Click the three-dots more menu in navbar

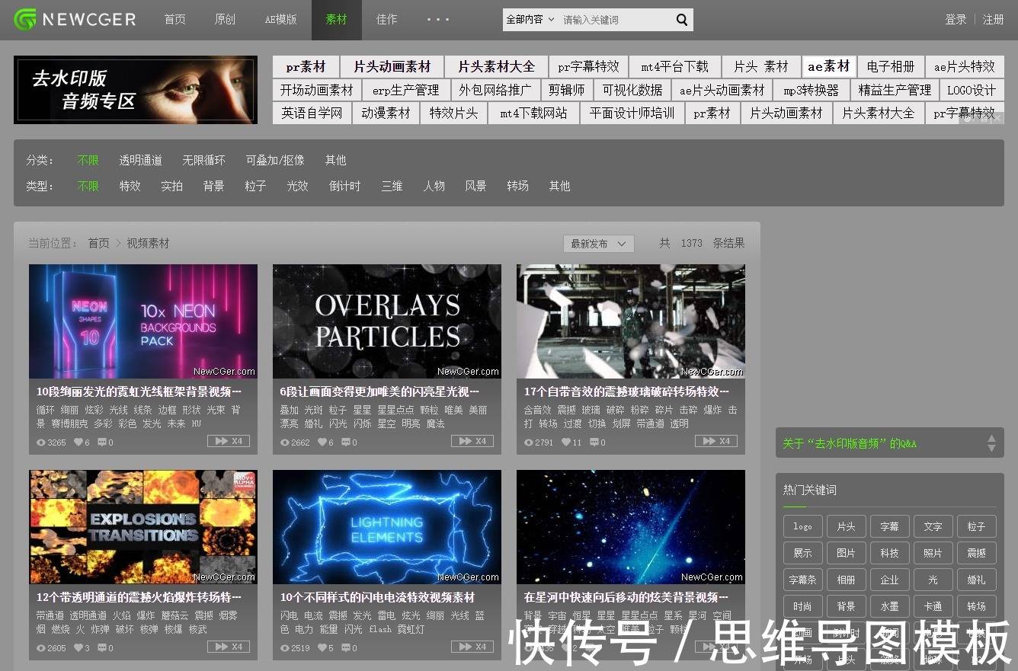pos(438,20)
